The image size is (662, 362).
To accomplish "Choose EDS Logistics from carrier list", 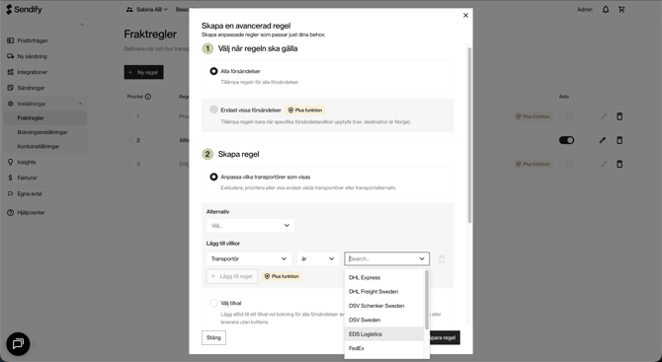I will [384, 334].
